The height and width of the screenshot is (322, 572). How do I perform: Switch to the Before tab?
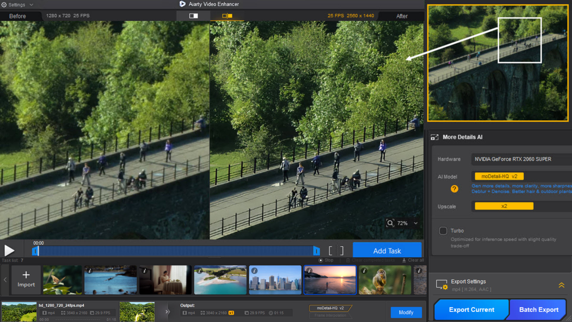tap(18, 16)
